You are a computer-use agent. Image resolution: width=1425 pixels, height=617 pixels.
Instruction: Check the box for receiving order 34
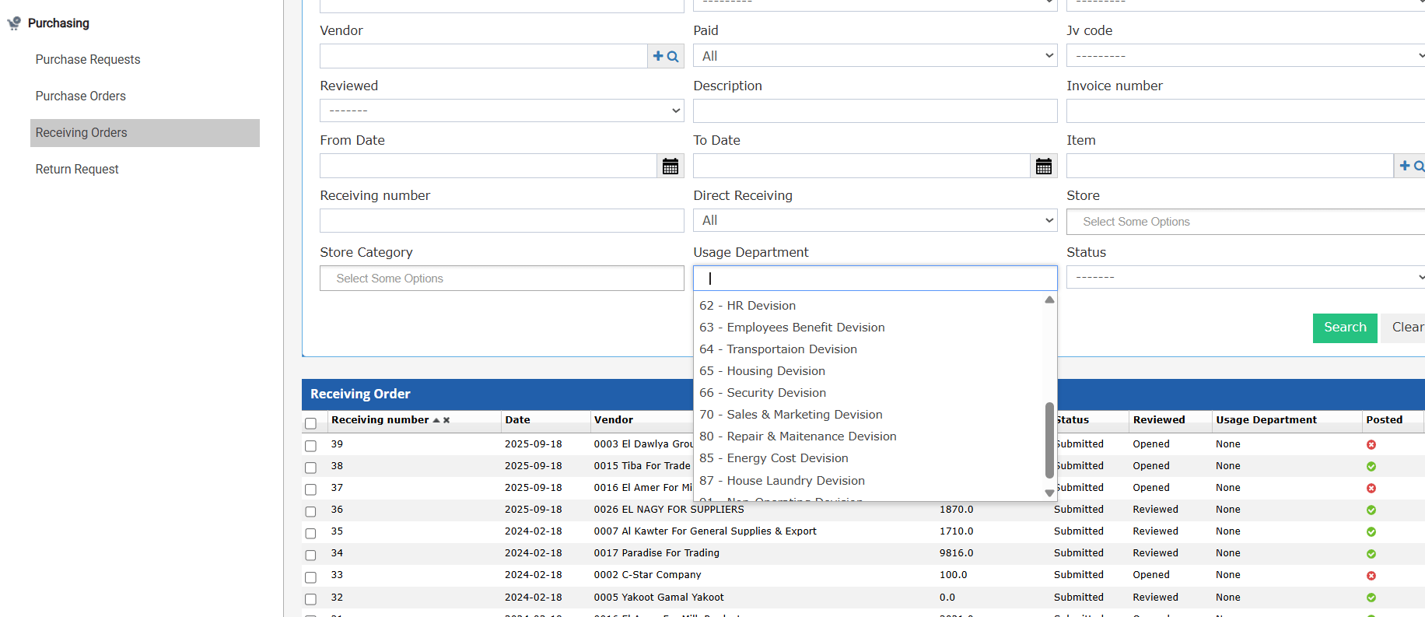(311, 555)
